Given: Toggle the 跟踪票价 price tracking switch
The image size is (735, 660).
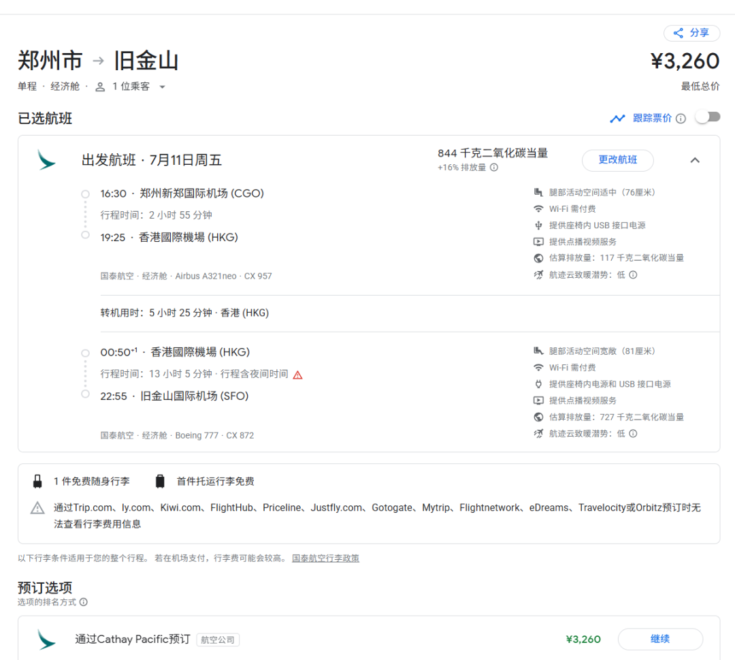Looking at the screenshot, I should [707, 117].
